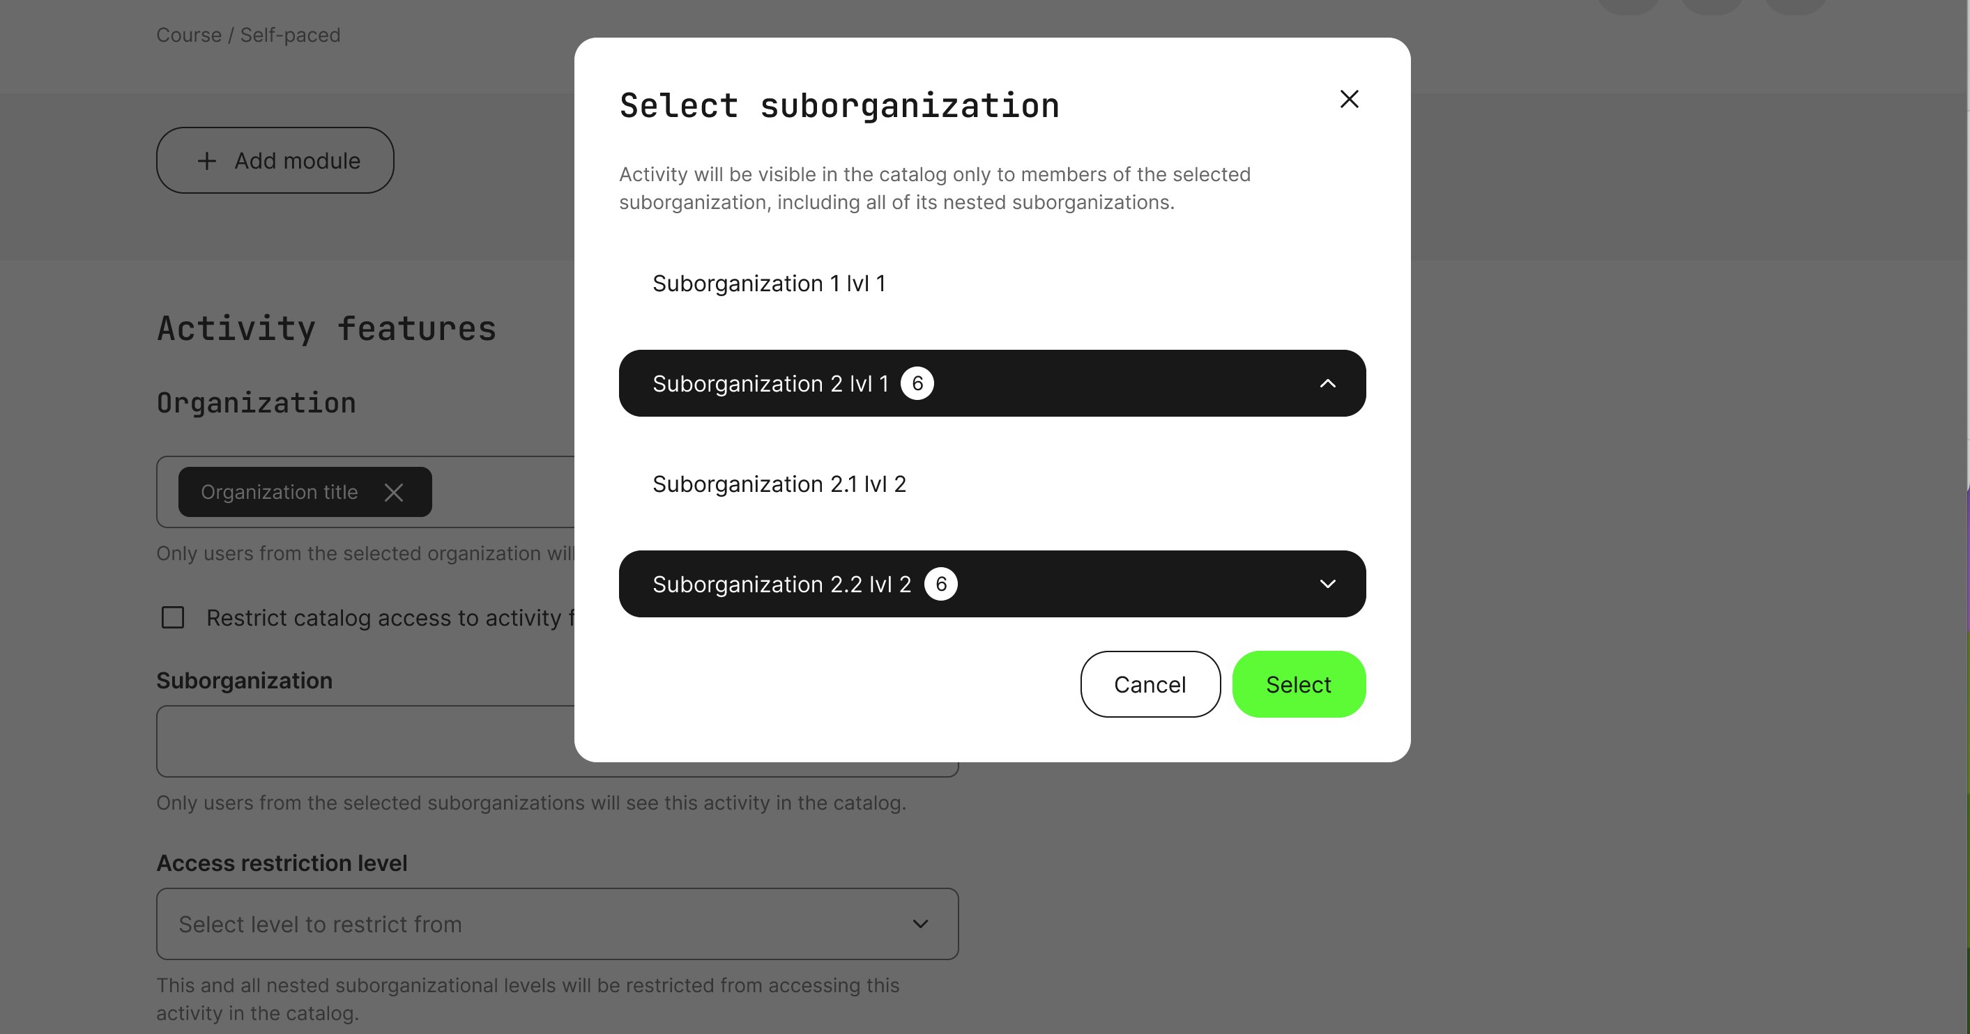Click the Organization title chip label

click(x=279, y=492)
